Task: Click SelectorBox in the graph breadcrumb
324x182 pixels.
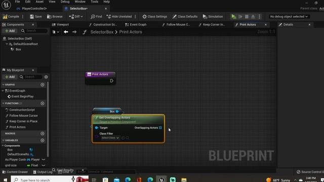Action: pyautogui.click(x=102, y=32)
